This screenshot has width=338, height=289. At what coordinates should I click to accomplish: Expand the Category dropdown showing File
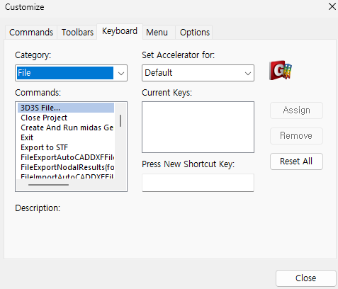[x=71, y=73]
